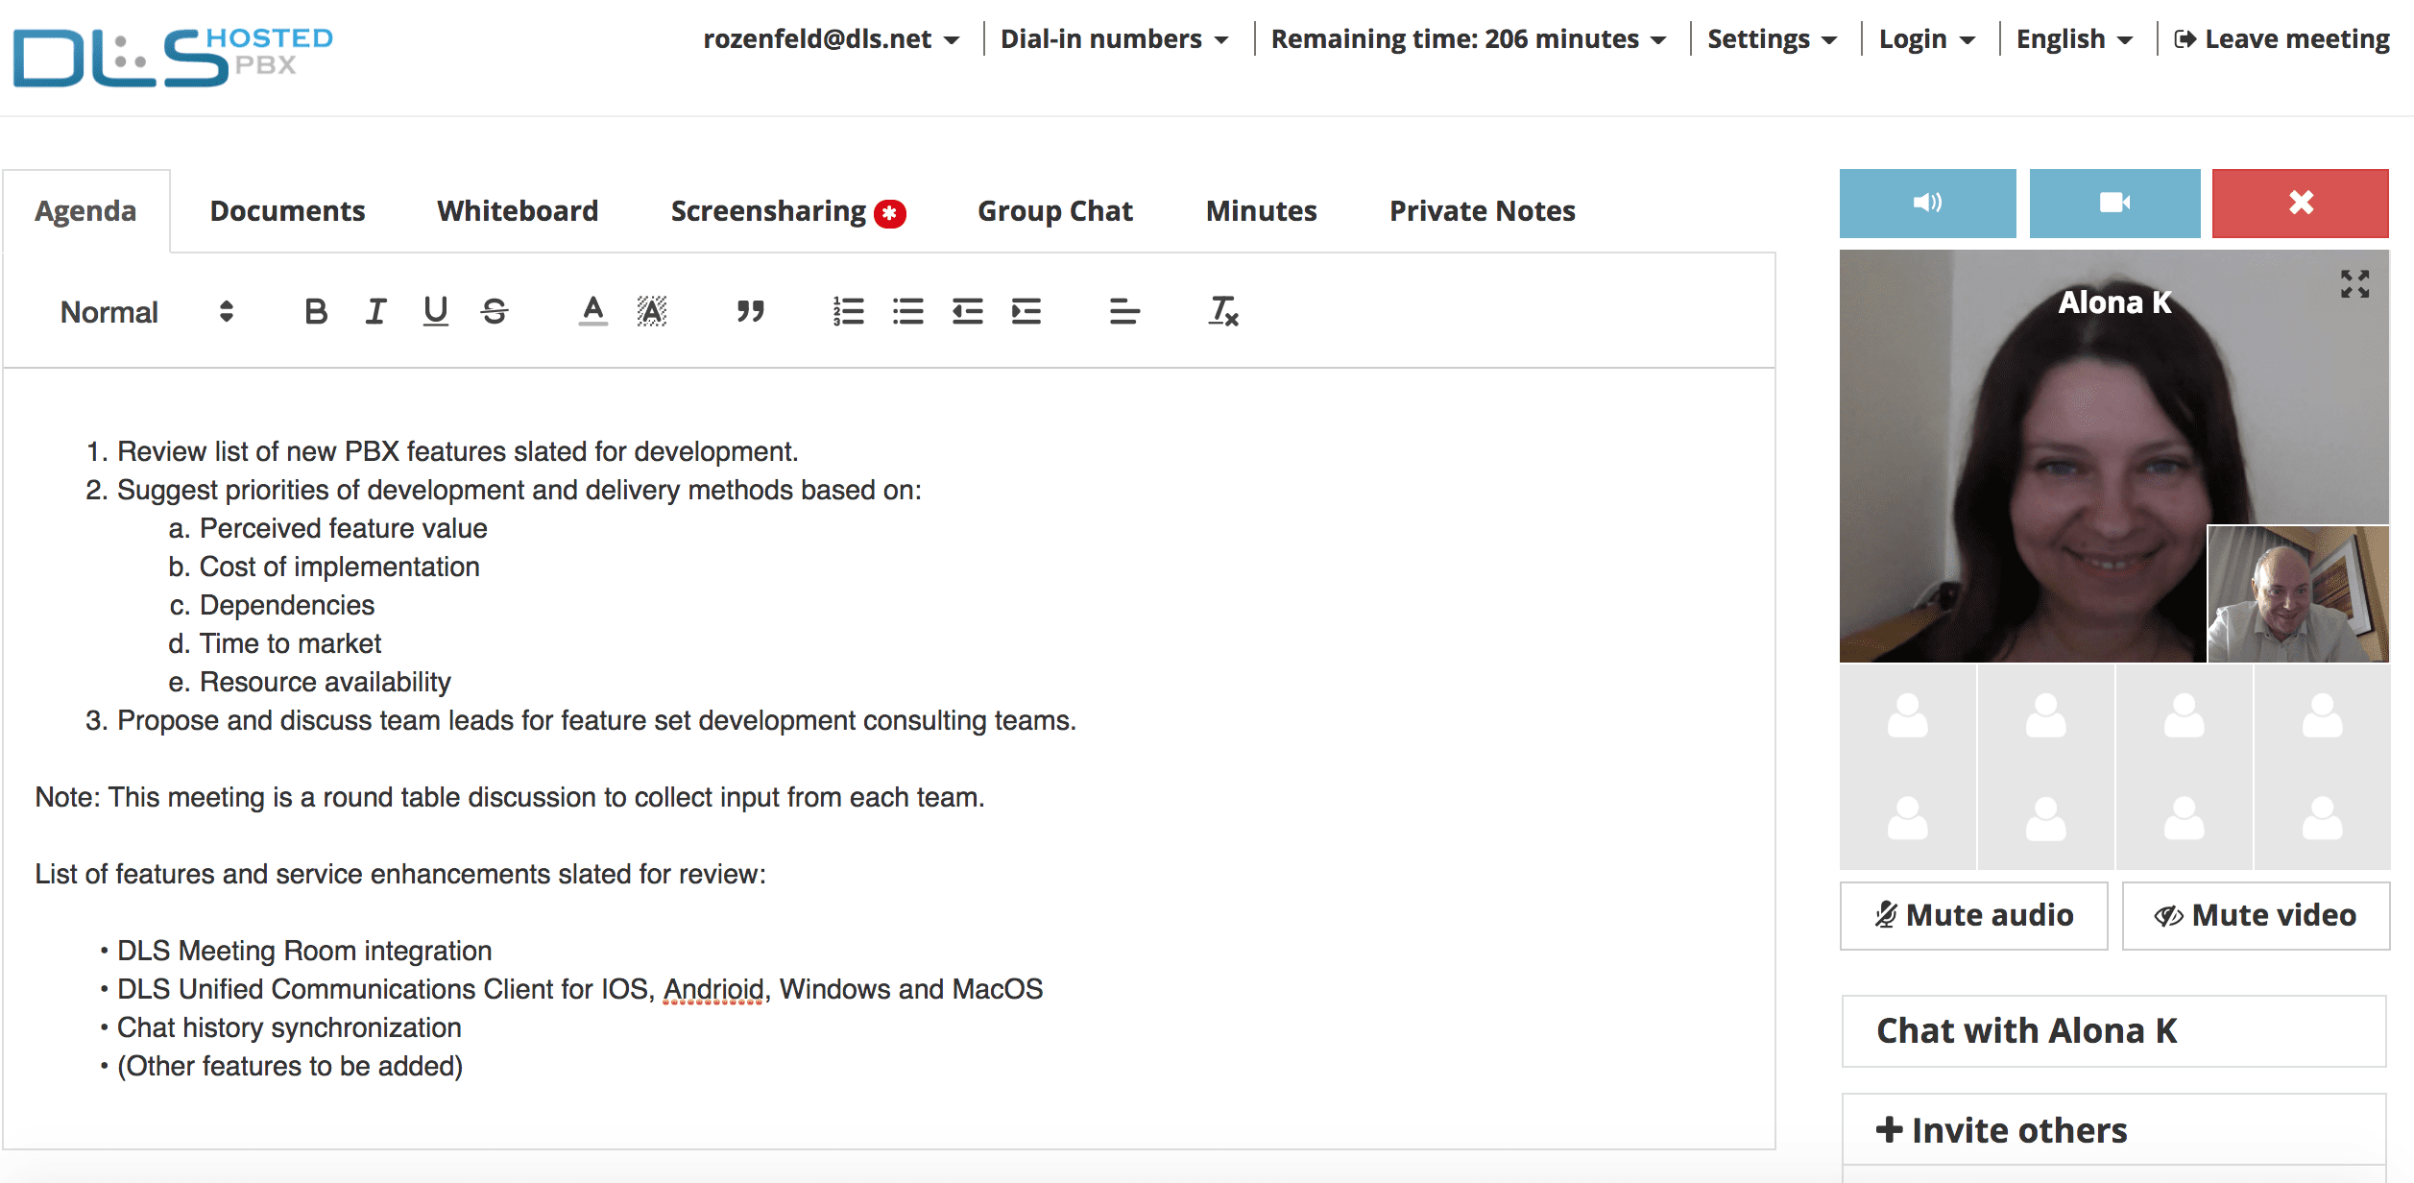Toggle the camera video button
This screenshot has height=1183, width=2414.
(2114, 203)
